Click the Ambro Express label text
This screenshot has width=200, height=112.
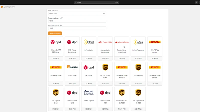tap(89, 101)
